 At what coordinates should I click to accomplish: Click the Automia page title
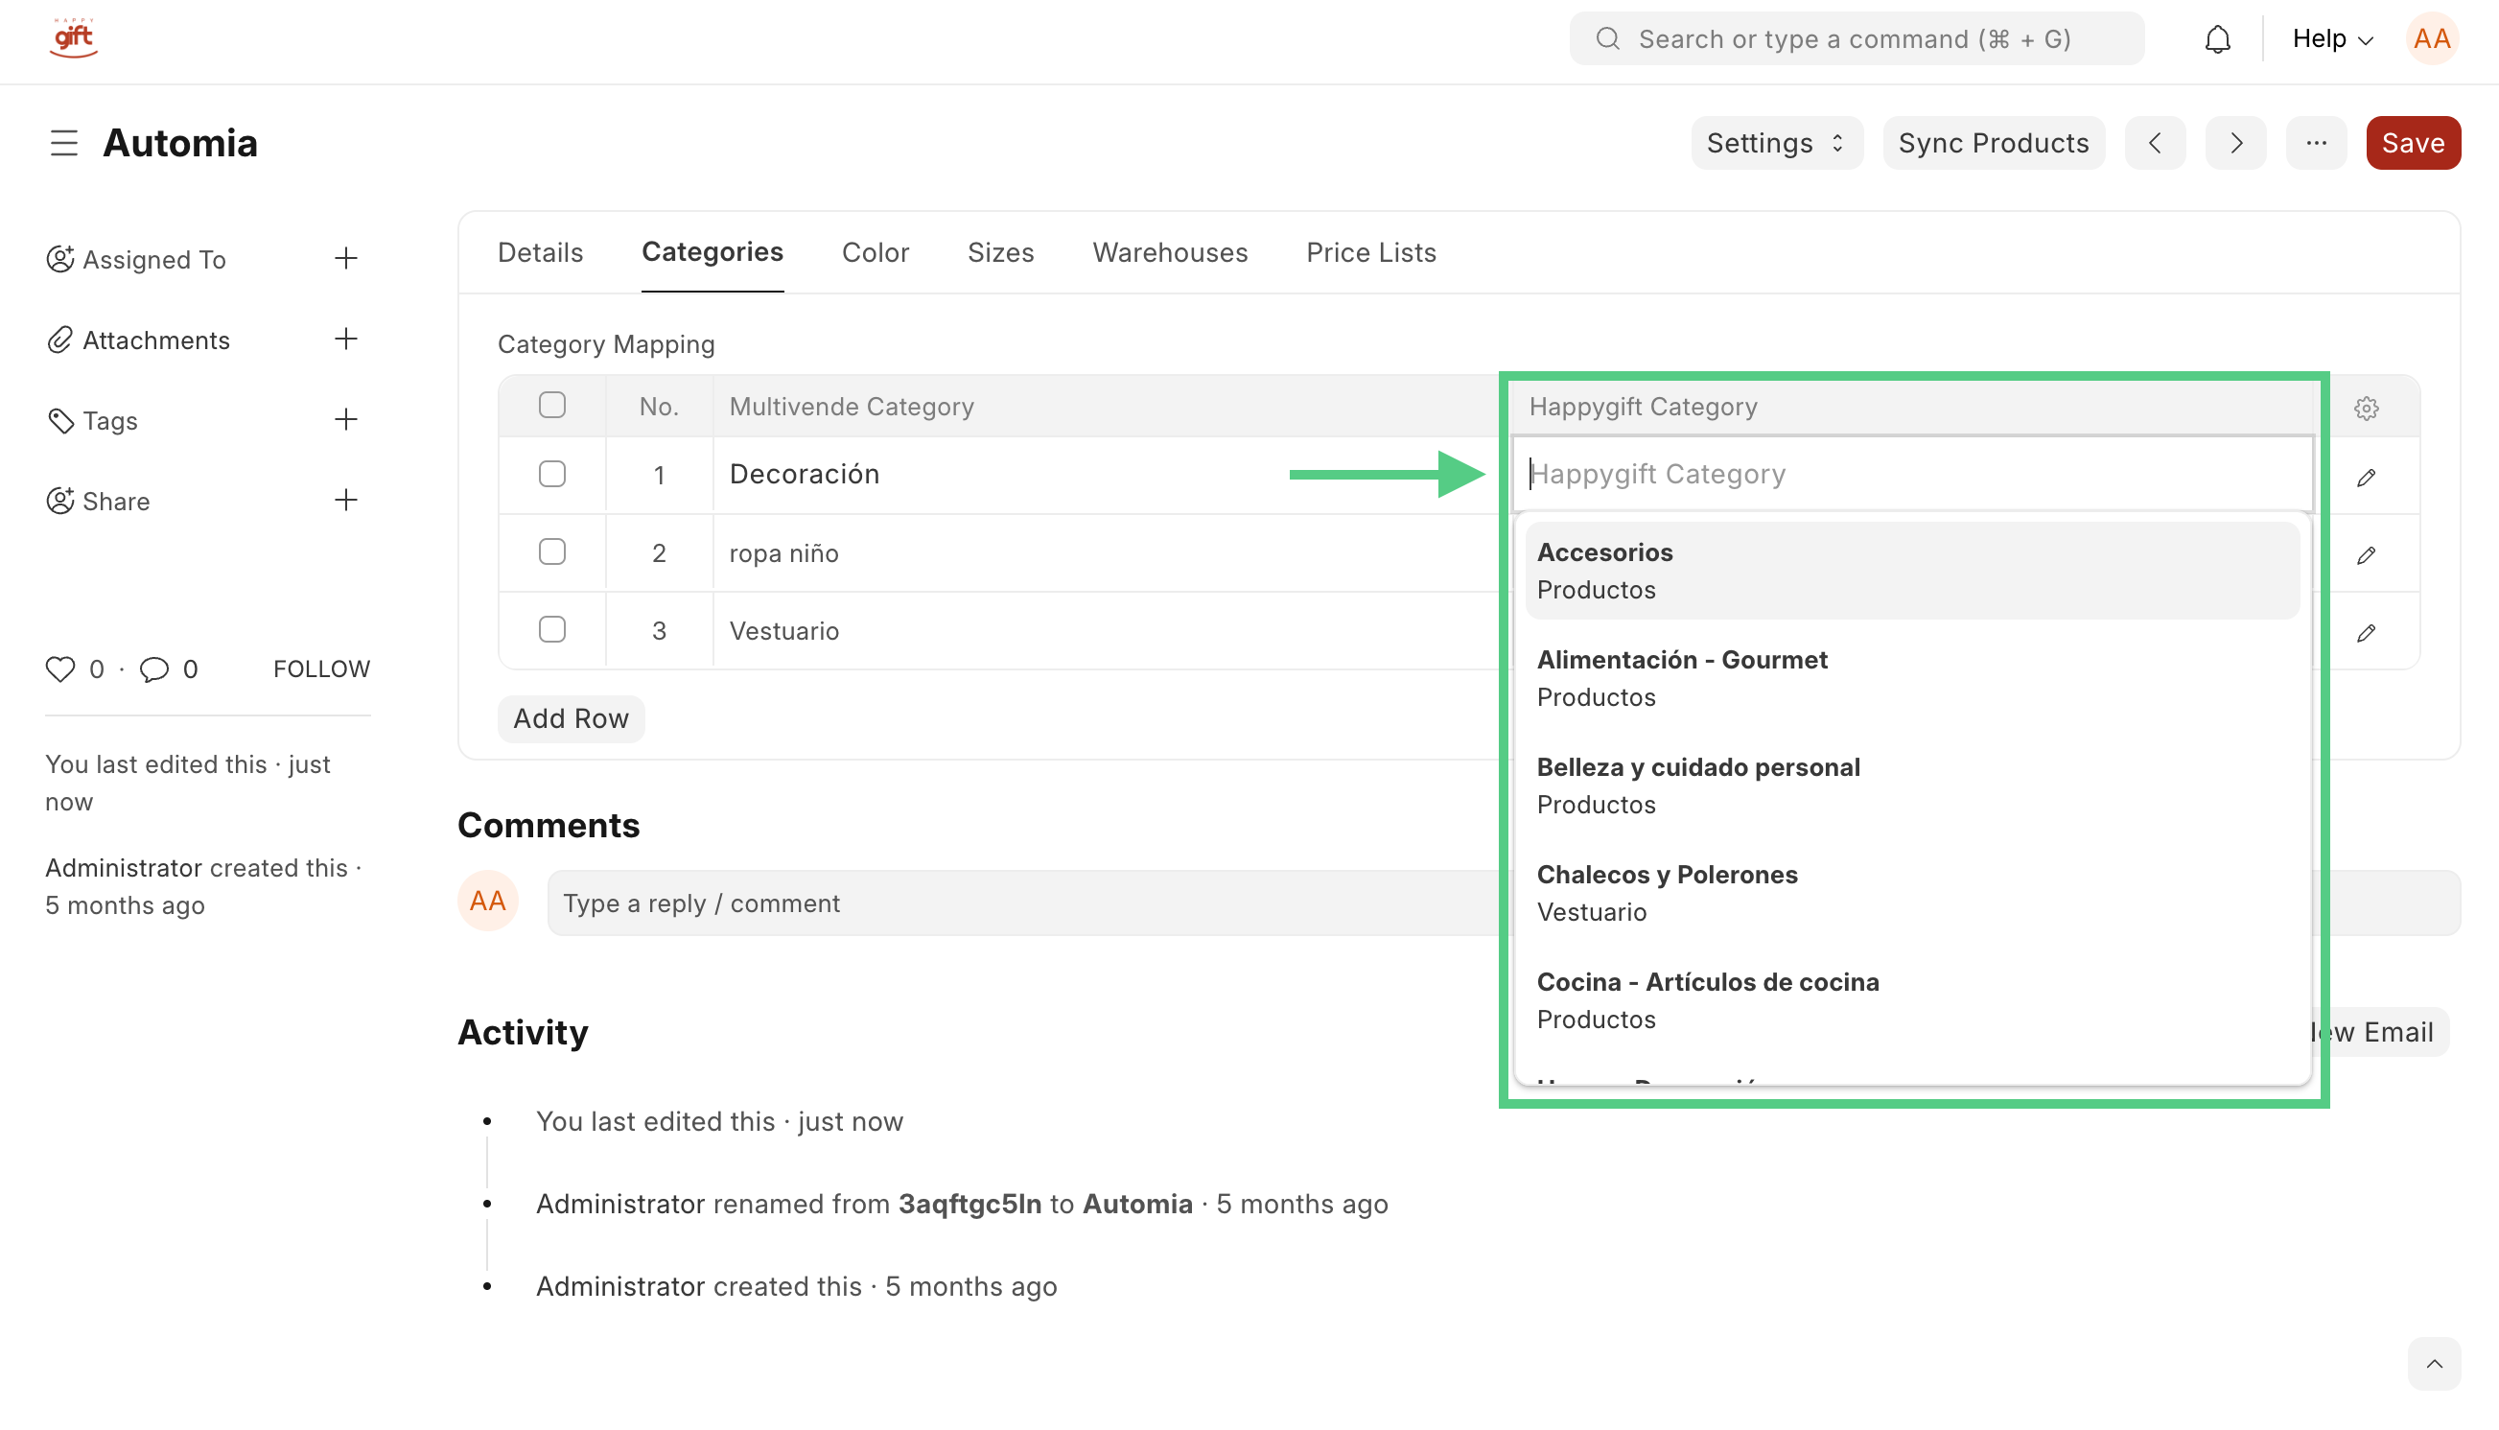(x=180, y=144)
